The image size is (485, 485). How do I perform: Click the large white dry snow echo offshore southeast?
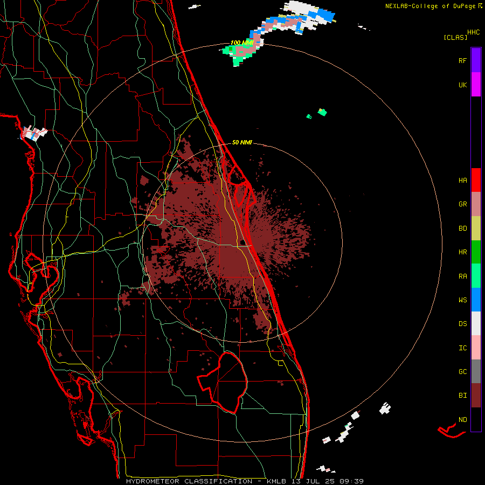385,408
